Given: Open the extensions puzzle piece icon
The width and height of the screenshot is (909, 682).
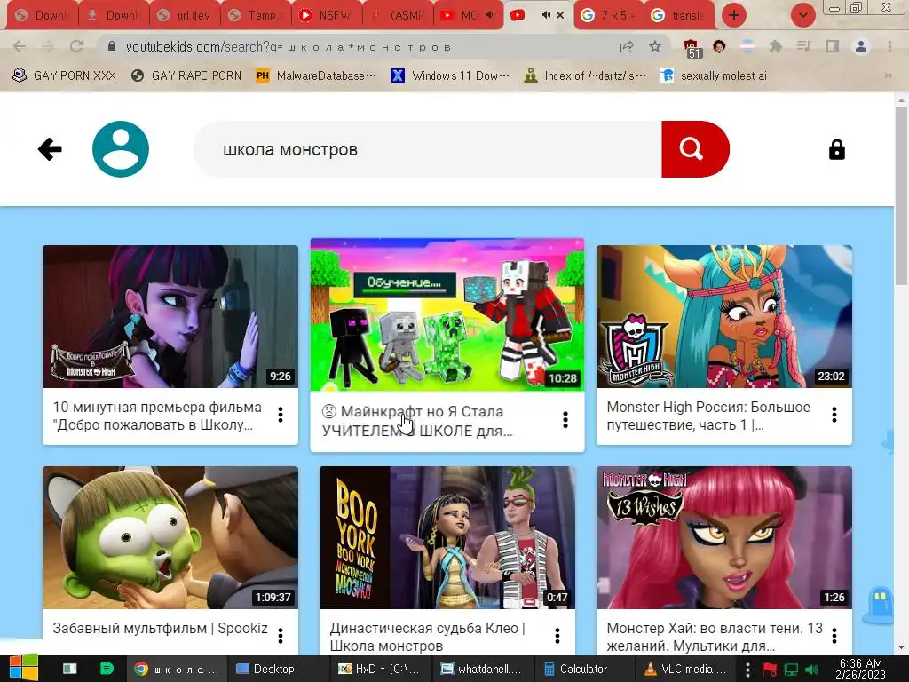Looking at the screenshot, I should 775,46.
